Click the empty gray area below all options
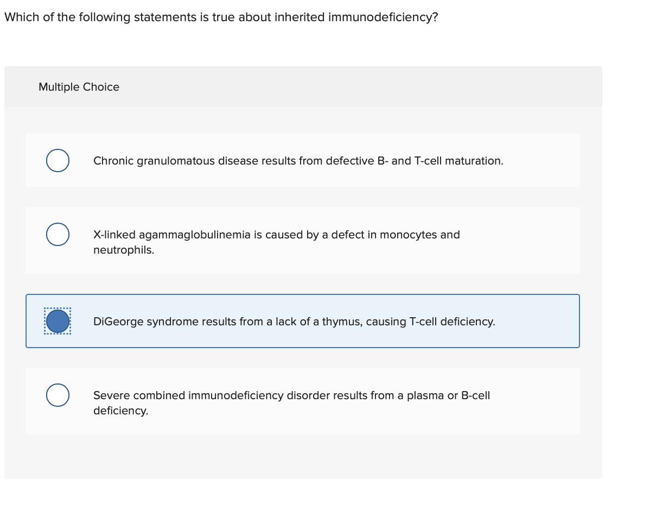 pos(303,456)
